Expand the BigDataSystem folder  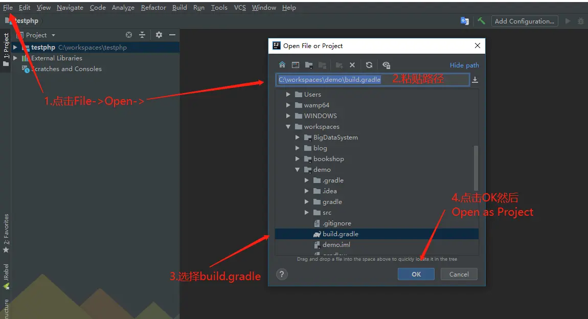298,138
